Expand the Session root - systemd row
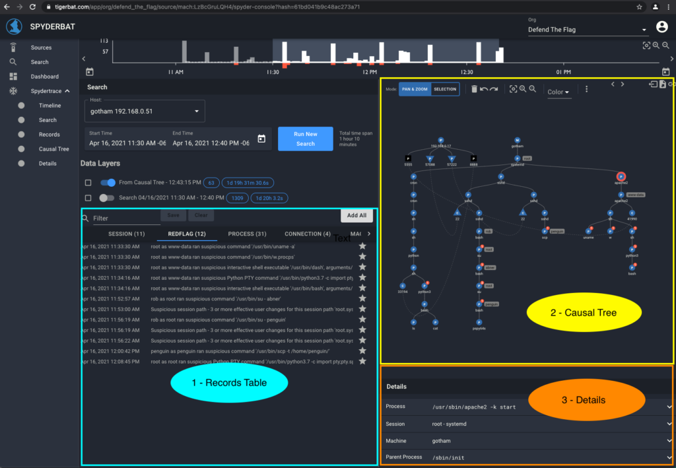 click(669, 424)
